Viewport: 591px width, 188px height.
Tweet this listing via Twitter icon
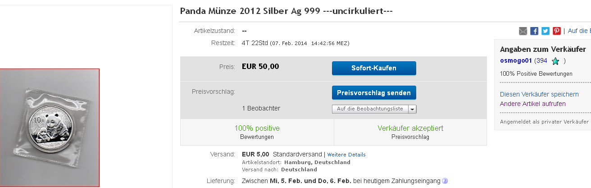coord(546,31)
